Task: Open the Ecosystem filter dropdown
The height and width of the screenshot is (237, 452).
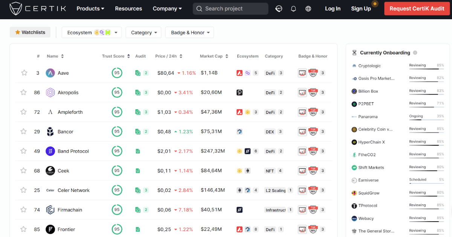Action: coord(92,33)
